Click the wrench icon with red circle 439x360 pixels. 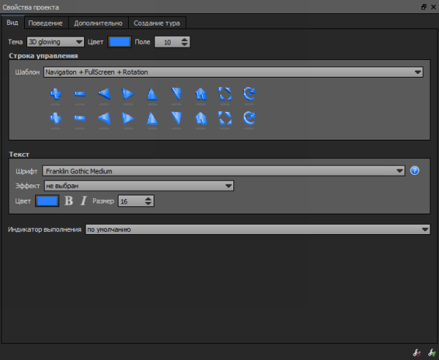click(416, 352)
